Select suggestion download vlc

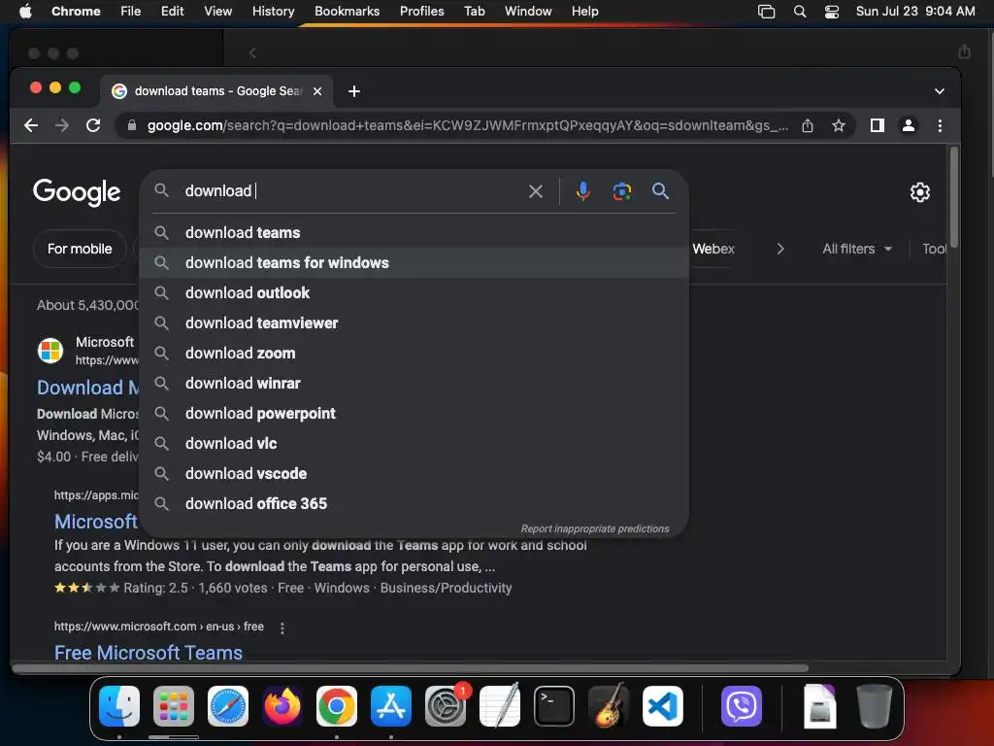(x=414, y=443)
